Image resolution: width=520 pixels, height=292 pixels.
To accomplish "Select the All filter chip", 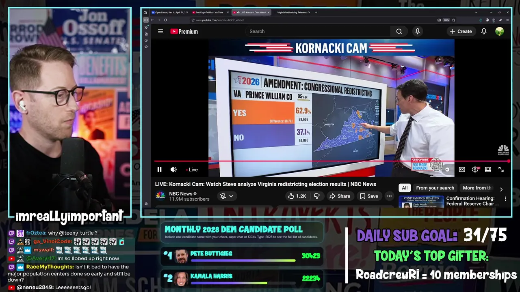I will (x=405, y=188).
